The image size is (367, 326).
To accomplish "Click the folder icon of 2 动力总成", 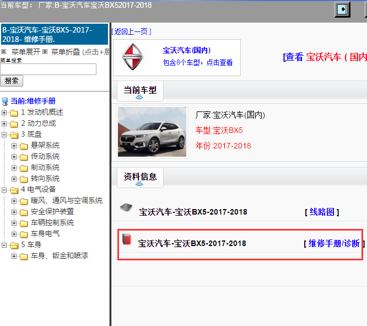I will 14,124.
